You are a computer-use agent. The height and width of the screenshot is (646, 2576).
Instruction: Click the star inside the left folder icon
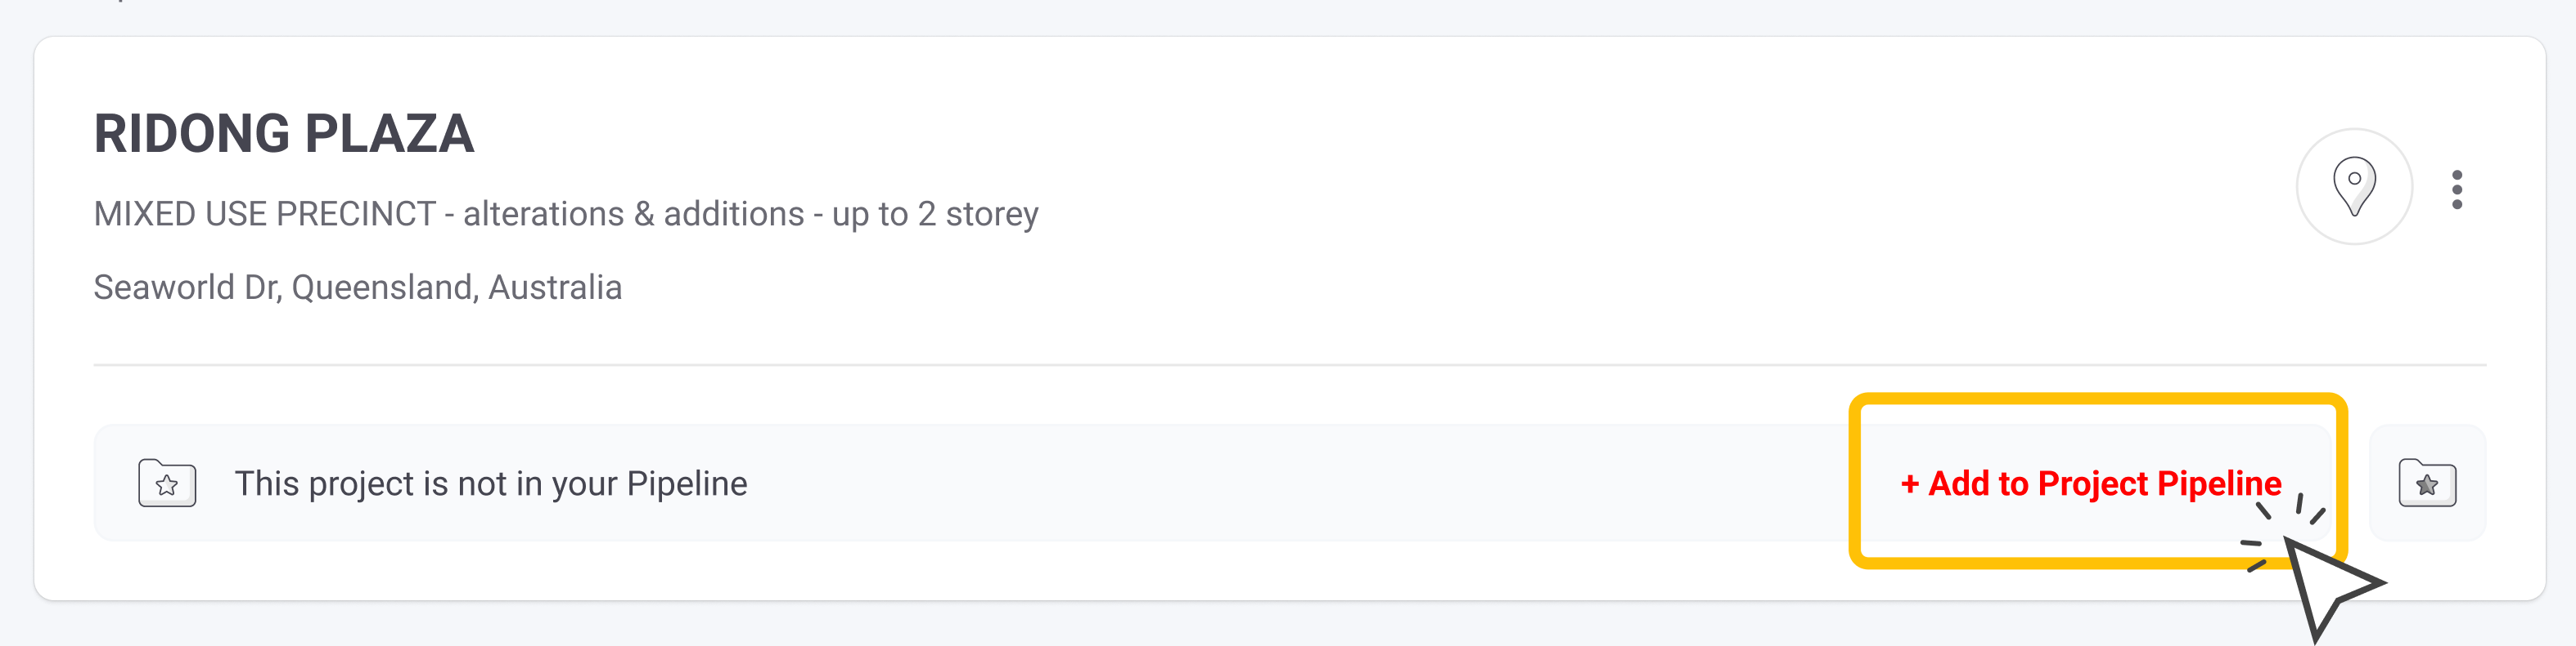coord(167,486)
